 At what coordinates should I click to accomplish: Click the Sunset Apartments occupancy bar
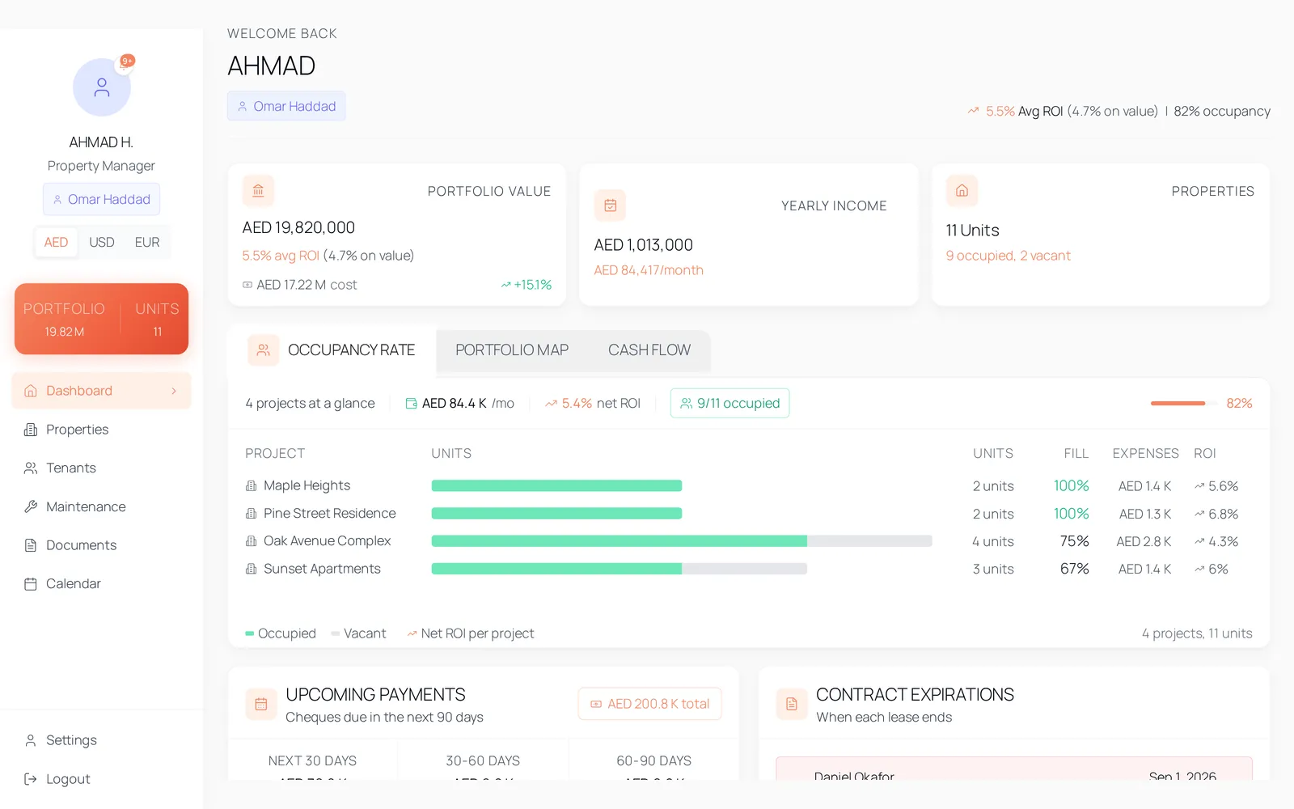620,569
